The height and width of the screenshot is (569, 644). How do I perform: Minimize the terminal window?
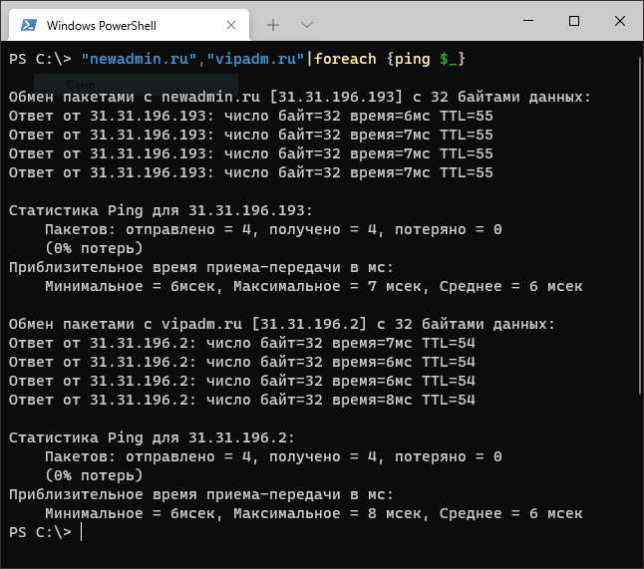[x=528, y=21]
